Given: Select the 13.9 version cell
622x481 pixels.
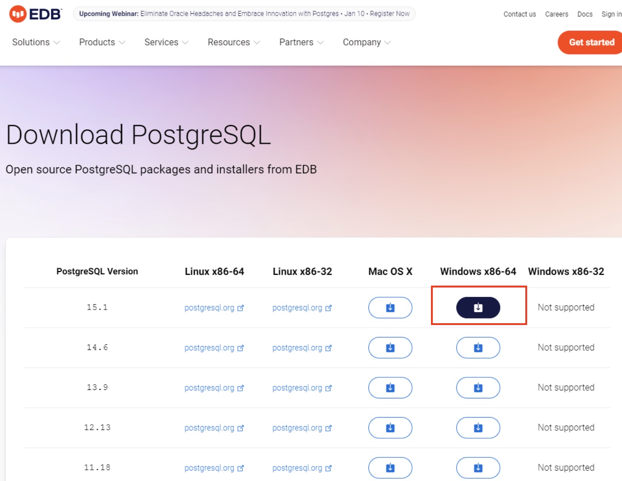Looking at the screenshot, I should (97, 387).
